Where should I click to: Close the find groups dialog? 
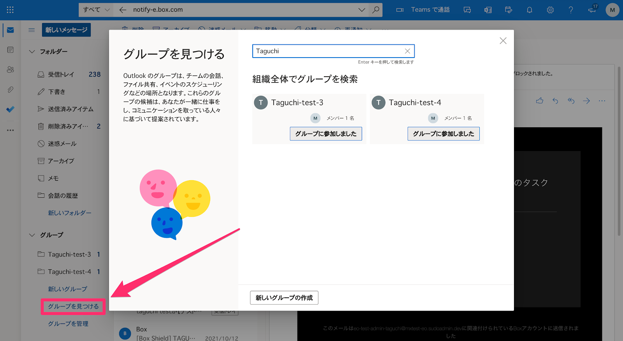click(x=503, y=41)
